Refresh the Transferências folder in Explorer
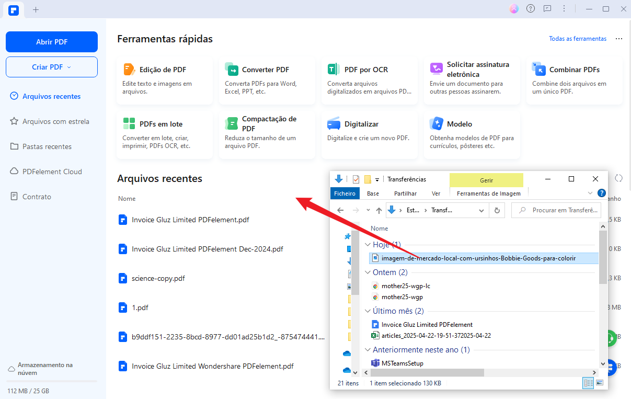Image resolution: width=631 pixels, height=399 pixels. (x=497, y=210)
